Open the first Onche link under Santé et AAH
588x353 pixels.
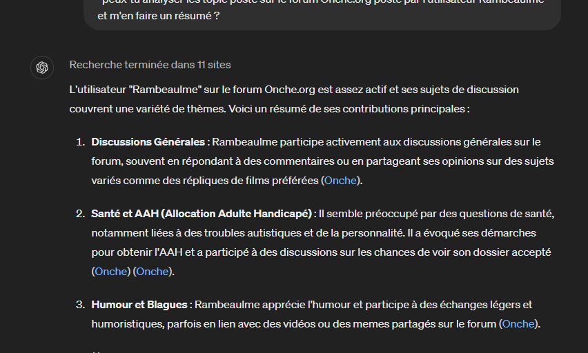[x=112, y=272]
